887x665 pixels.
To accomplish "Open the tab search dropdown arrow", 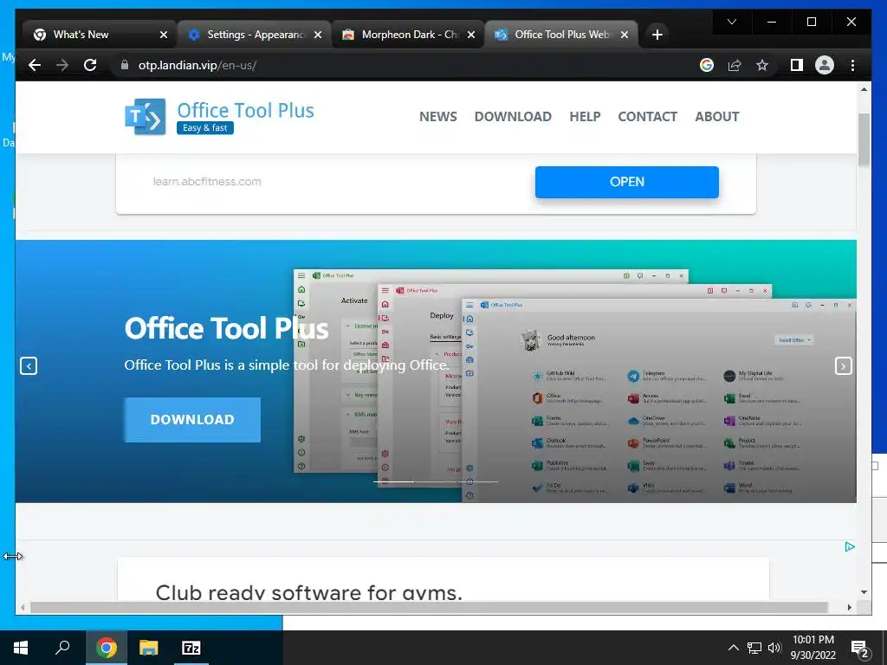I will click(731, 22).
